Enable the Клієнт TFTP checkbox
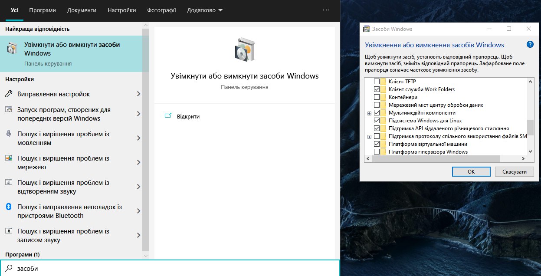Screen dimensions: 541x276 coord(377,82)
